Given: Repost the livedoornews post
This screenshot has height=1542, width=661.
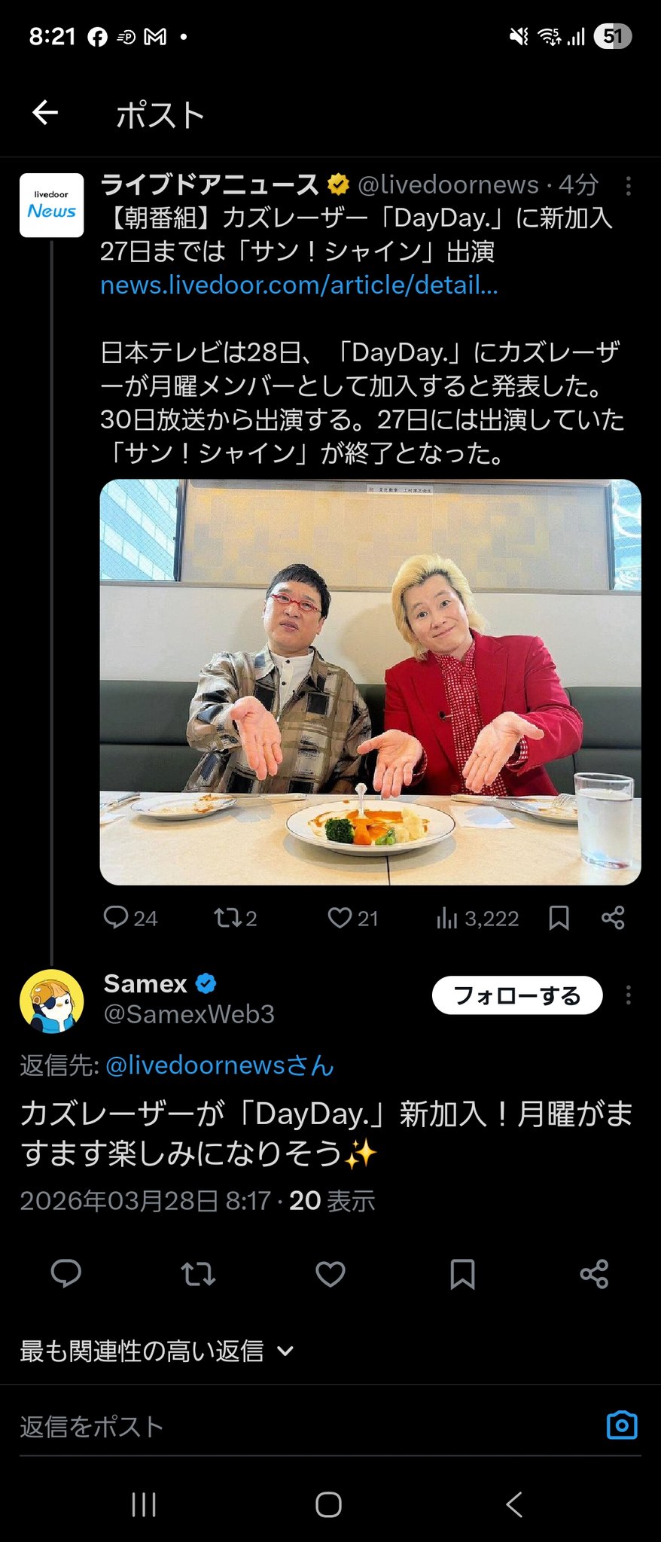Looking at the screenshot, I should [235, 918].
